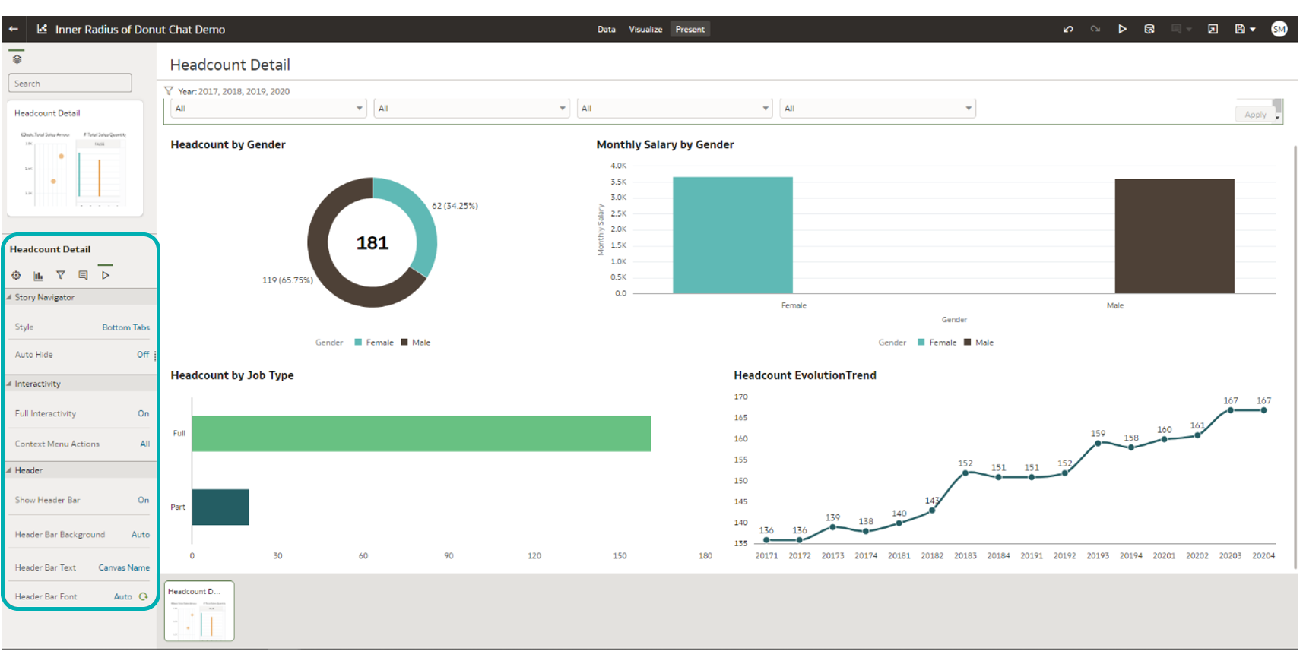
Task: Open the first All filter dropdown
Action: (268, 108)
